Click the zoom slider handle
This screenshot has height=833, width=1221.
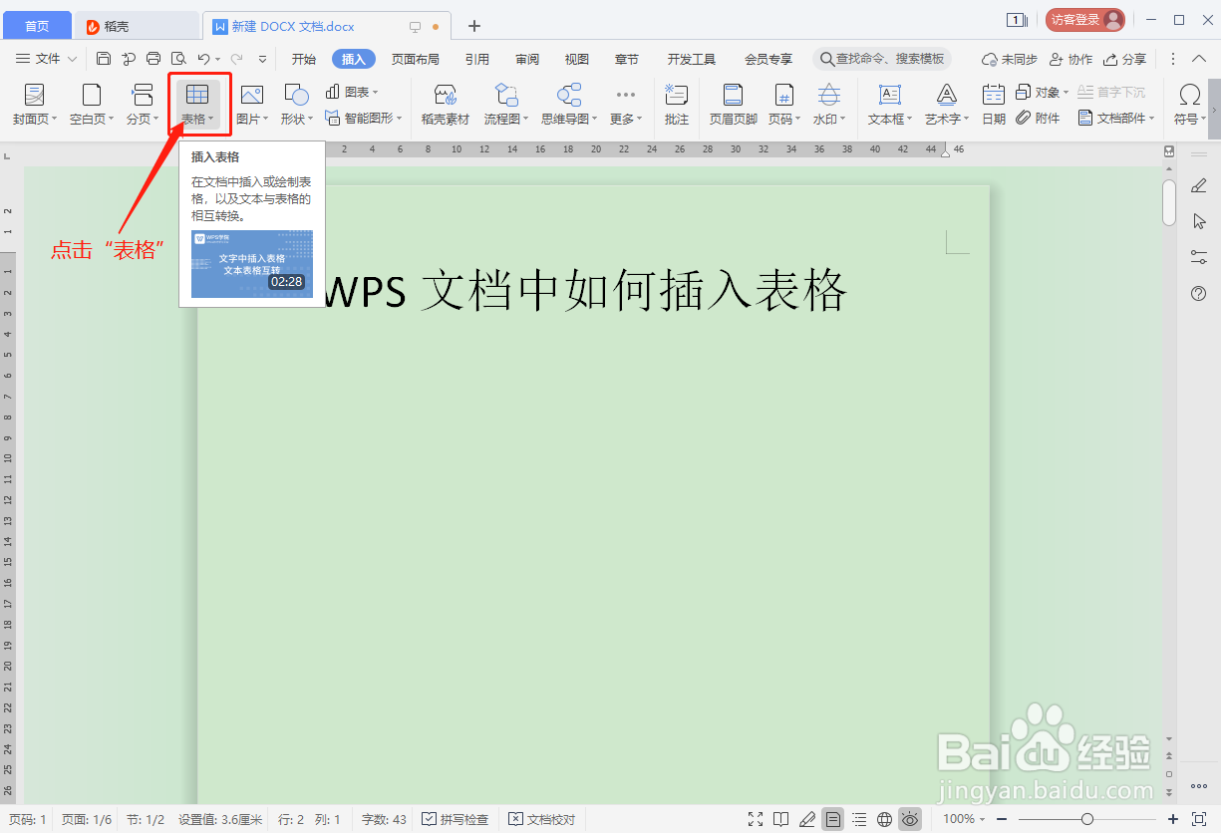tap(1085, 819)
